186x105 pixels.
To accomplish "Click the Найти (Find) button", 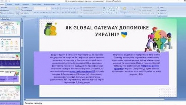I will point(161,8).
